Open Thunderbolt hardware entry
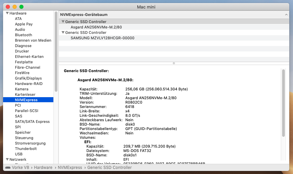The image size is (293, 174). pyautogui.click(x=26, y=149)
